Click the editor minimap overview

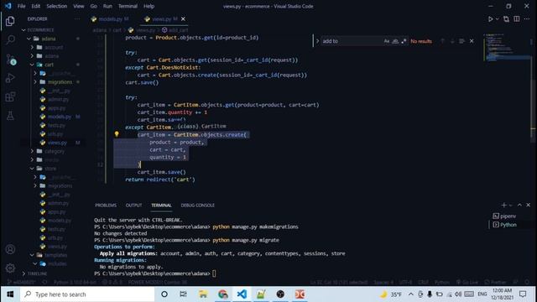pos(506,48)
